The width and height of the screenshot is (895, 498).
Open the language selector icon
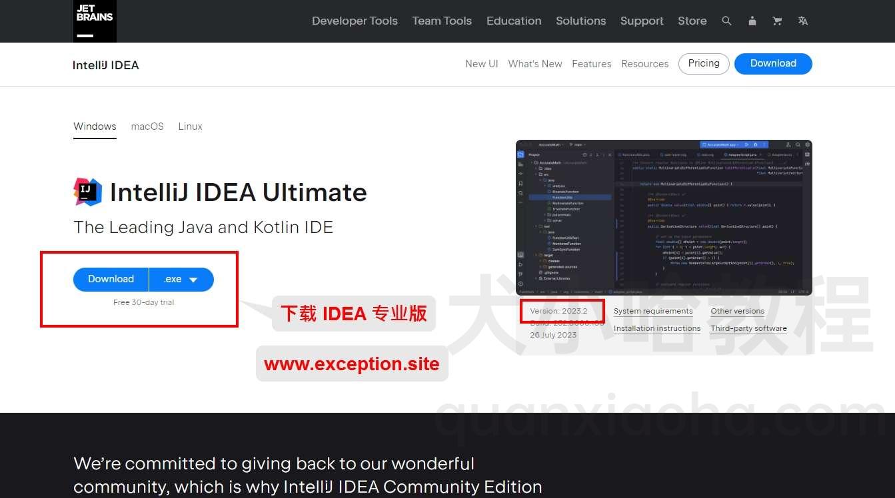tap(803, 21)
